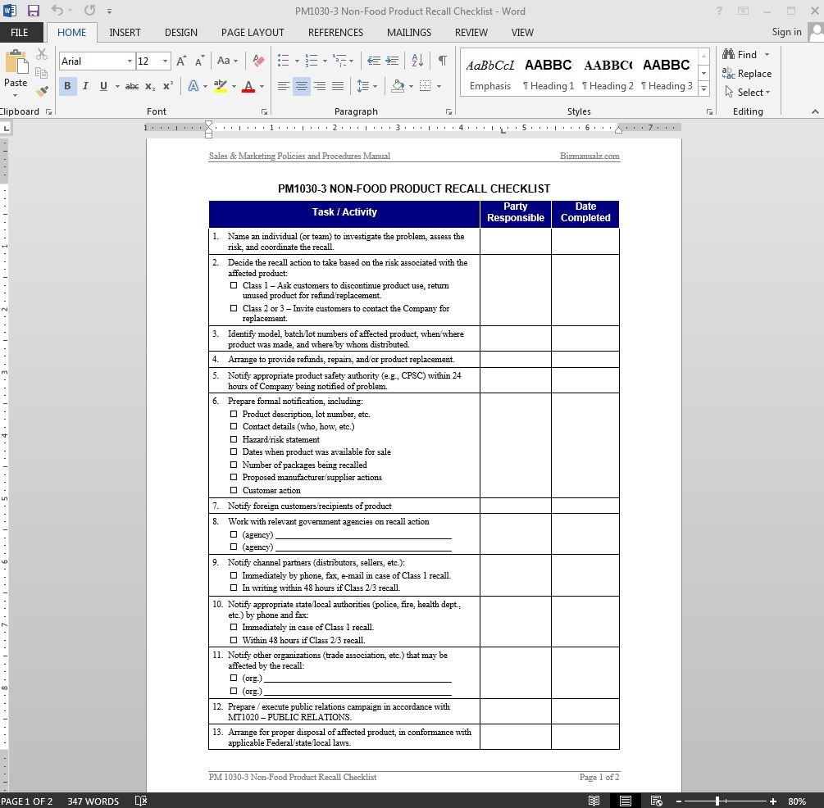Image resolution: width=824 pixels, height=808 pixels.
Task: Click the Clear All Formatting eraser icon
Action: [258, 61]
